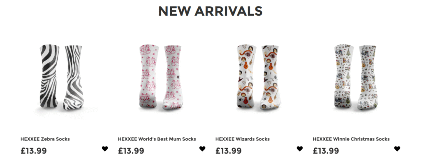Select the right Winnie Christmas sock image
The image size is (421, 168).
367,77
